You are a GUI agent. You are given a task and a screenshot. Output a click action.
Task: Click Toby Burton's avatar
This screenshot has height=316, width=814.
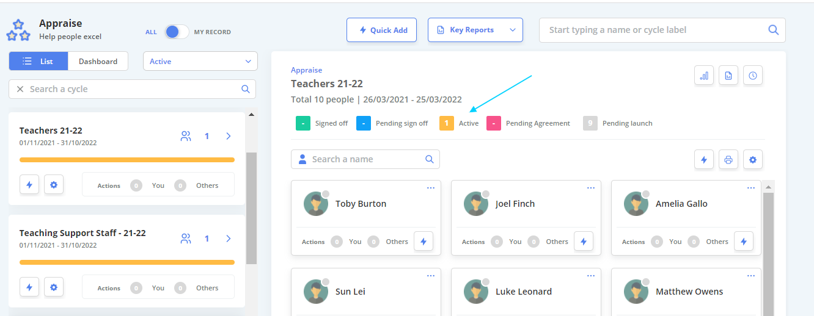pyautogui.click(x=316, y=204)
